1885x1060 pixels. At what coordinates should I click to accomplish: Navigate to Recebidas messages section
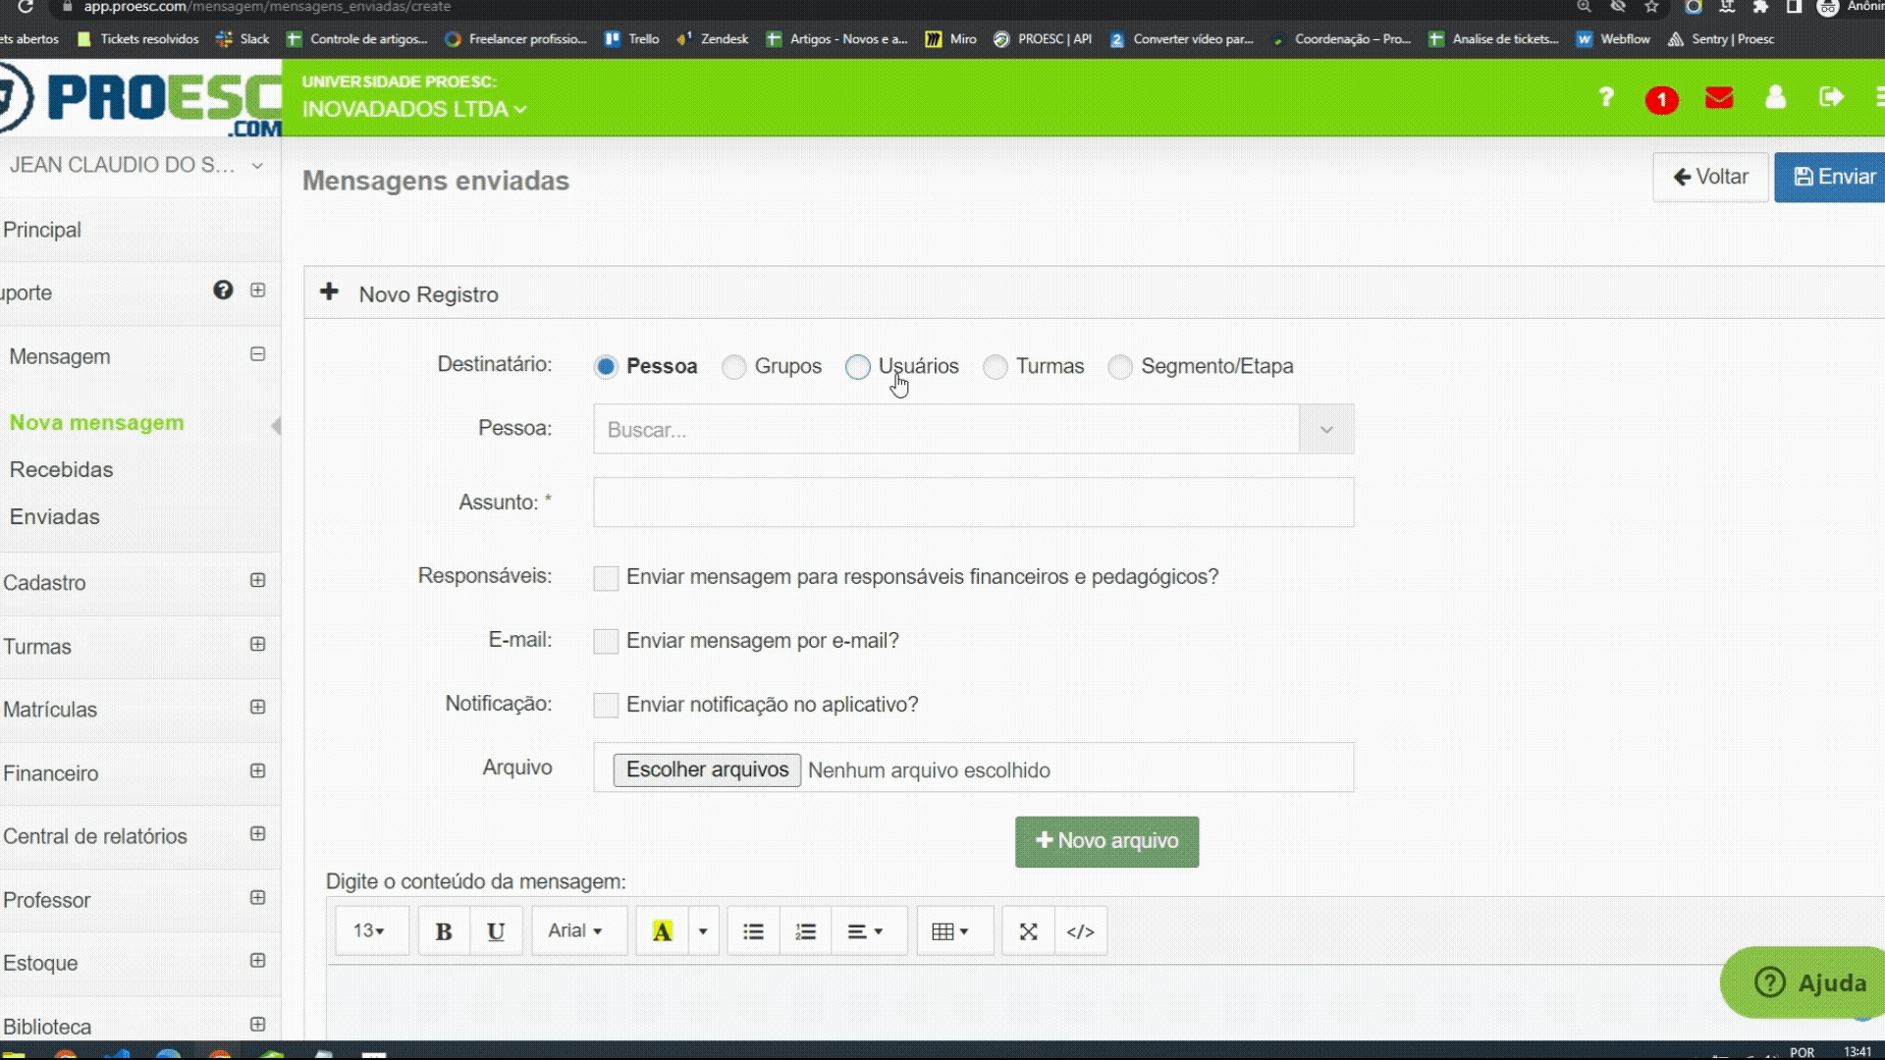coord(61,468)
